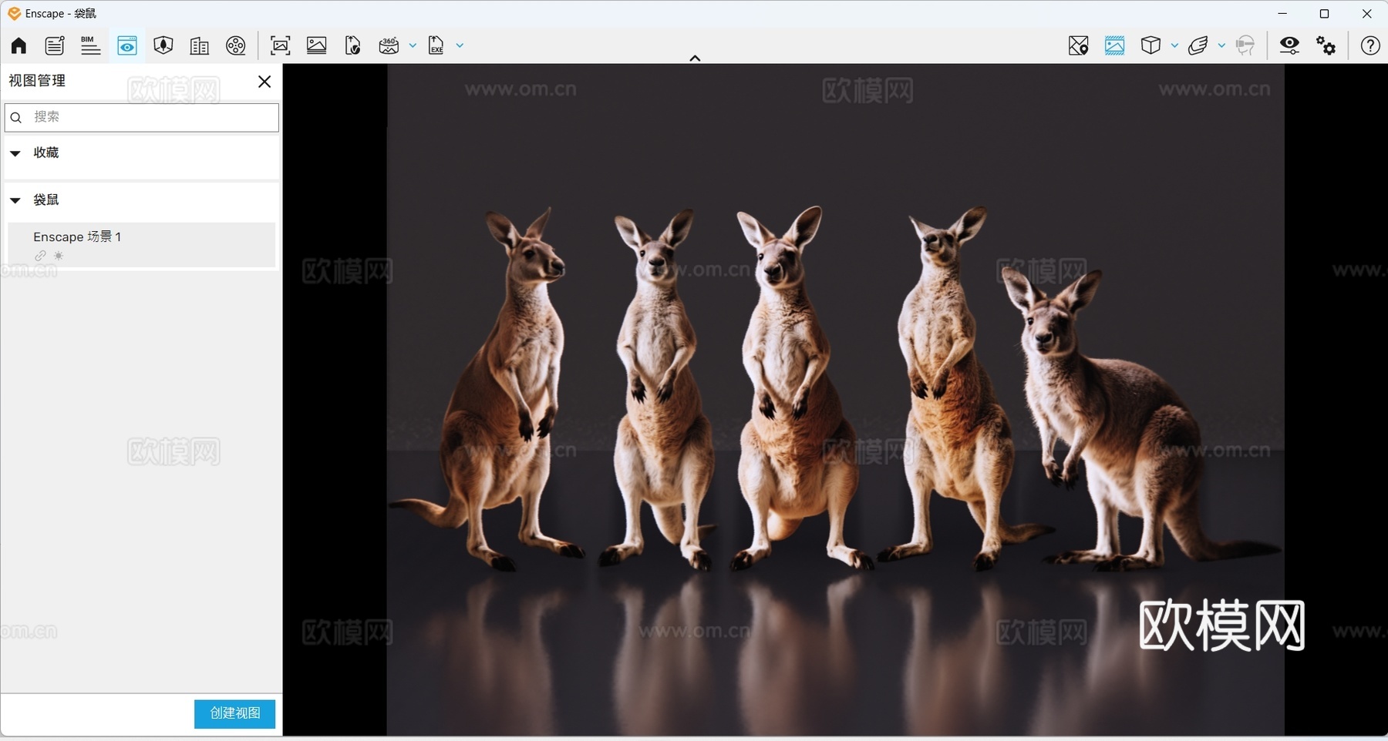Open the Video Editor film reel
The height and width of the screenshot is (741, 1388).
236,45
